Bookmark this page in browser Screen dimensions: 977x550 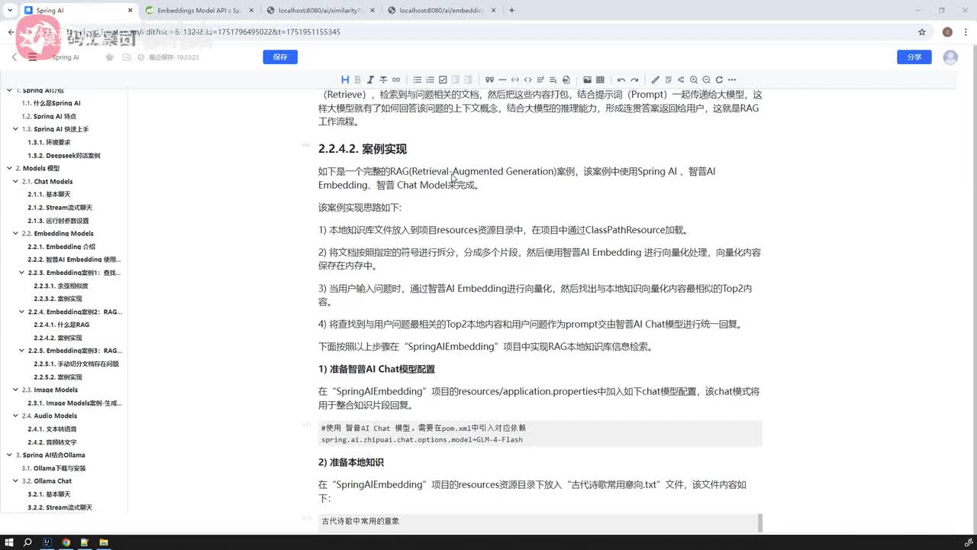pyautogui.click(x=922, y=32)
